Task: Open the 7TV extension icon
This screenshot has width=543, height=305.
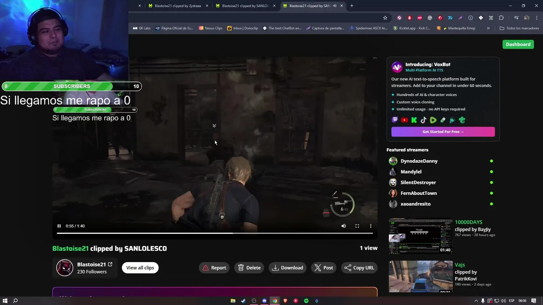Action: (450, 18)
